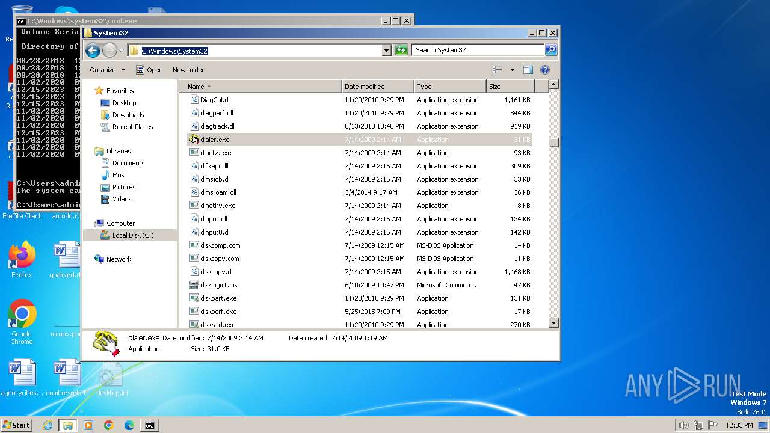
Task: Click the diskpart.exe file icon
Action: tap(194, 298)
